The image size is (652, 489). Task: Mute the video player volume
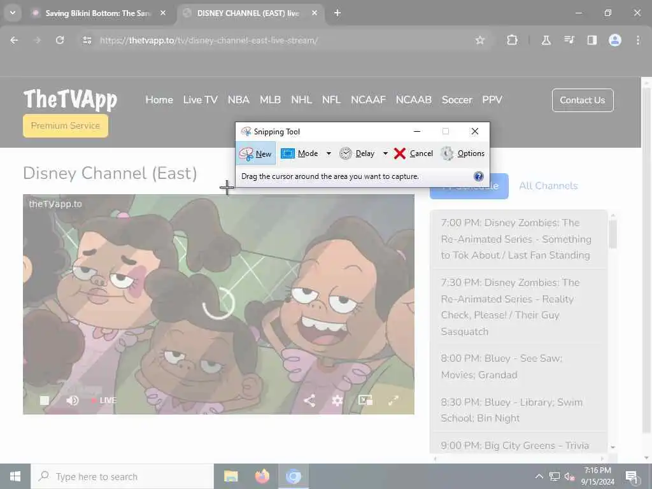(73, 400)
